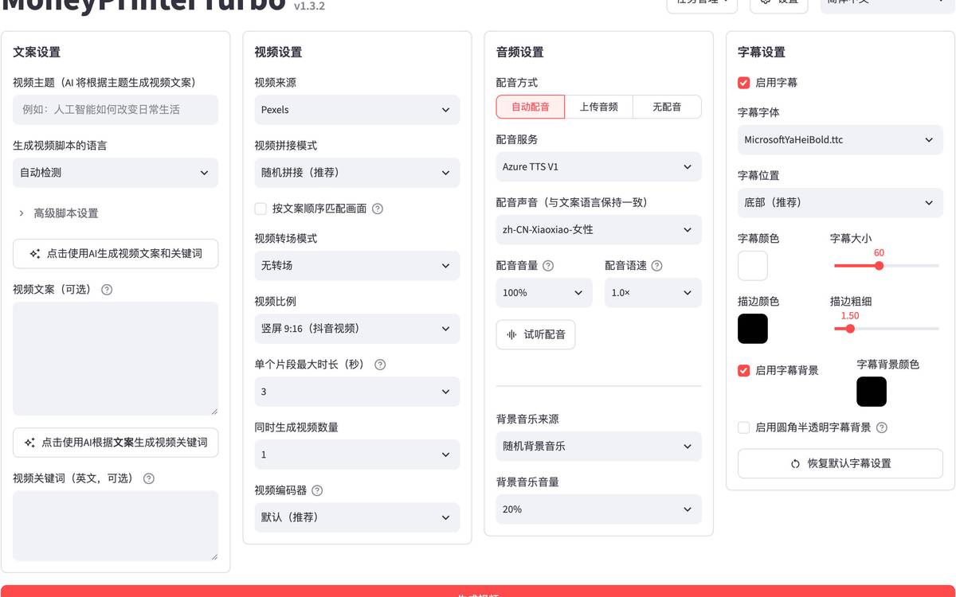Show help for 配音音量

click(548, 266)
